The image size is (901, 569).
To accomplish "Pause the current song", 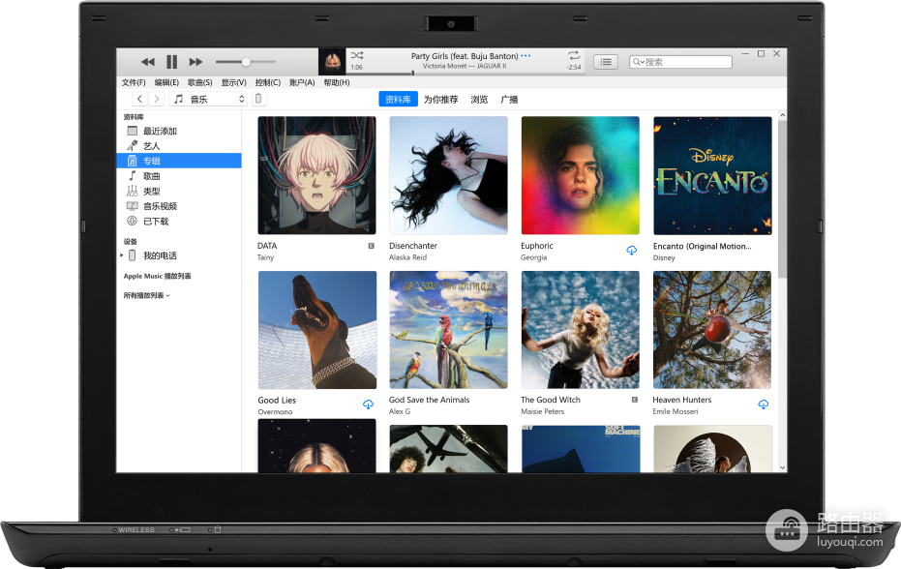I will tap(172, 62).
